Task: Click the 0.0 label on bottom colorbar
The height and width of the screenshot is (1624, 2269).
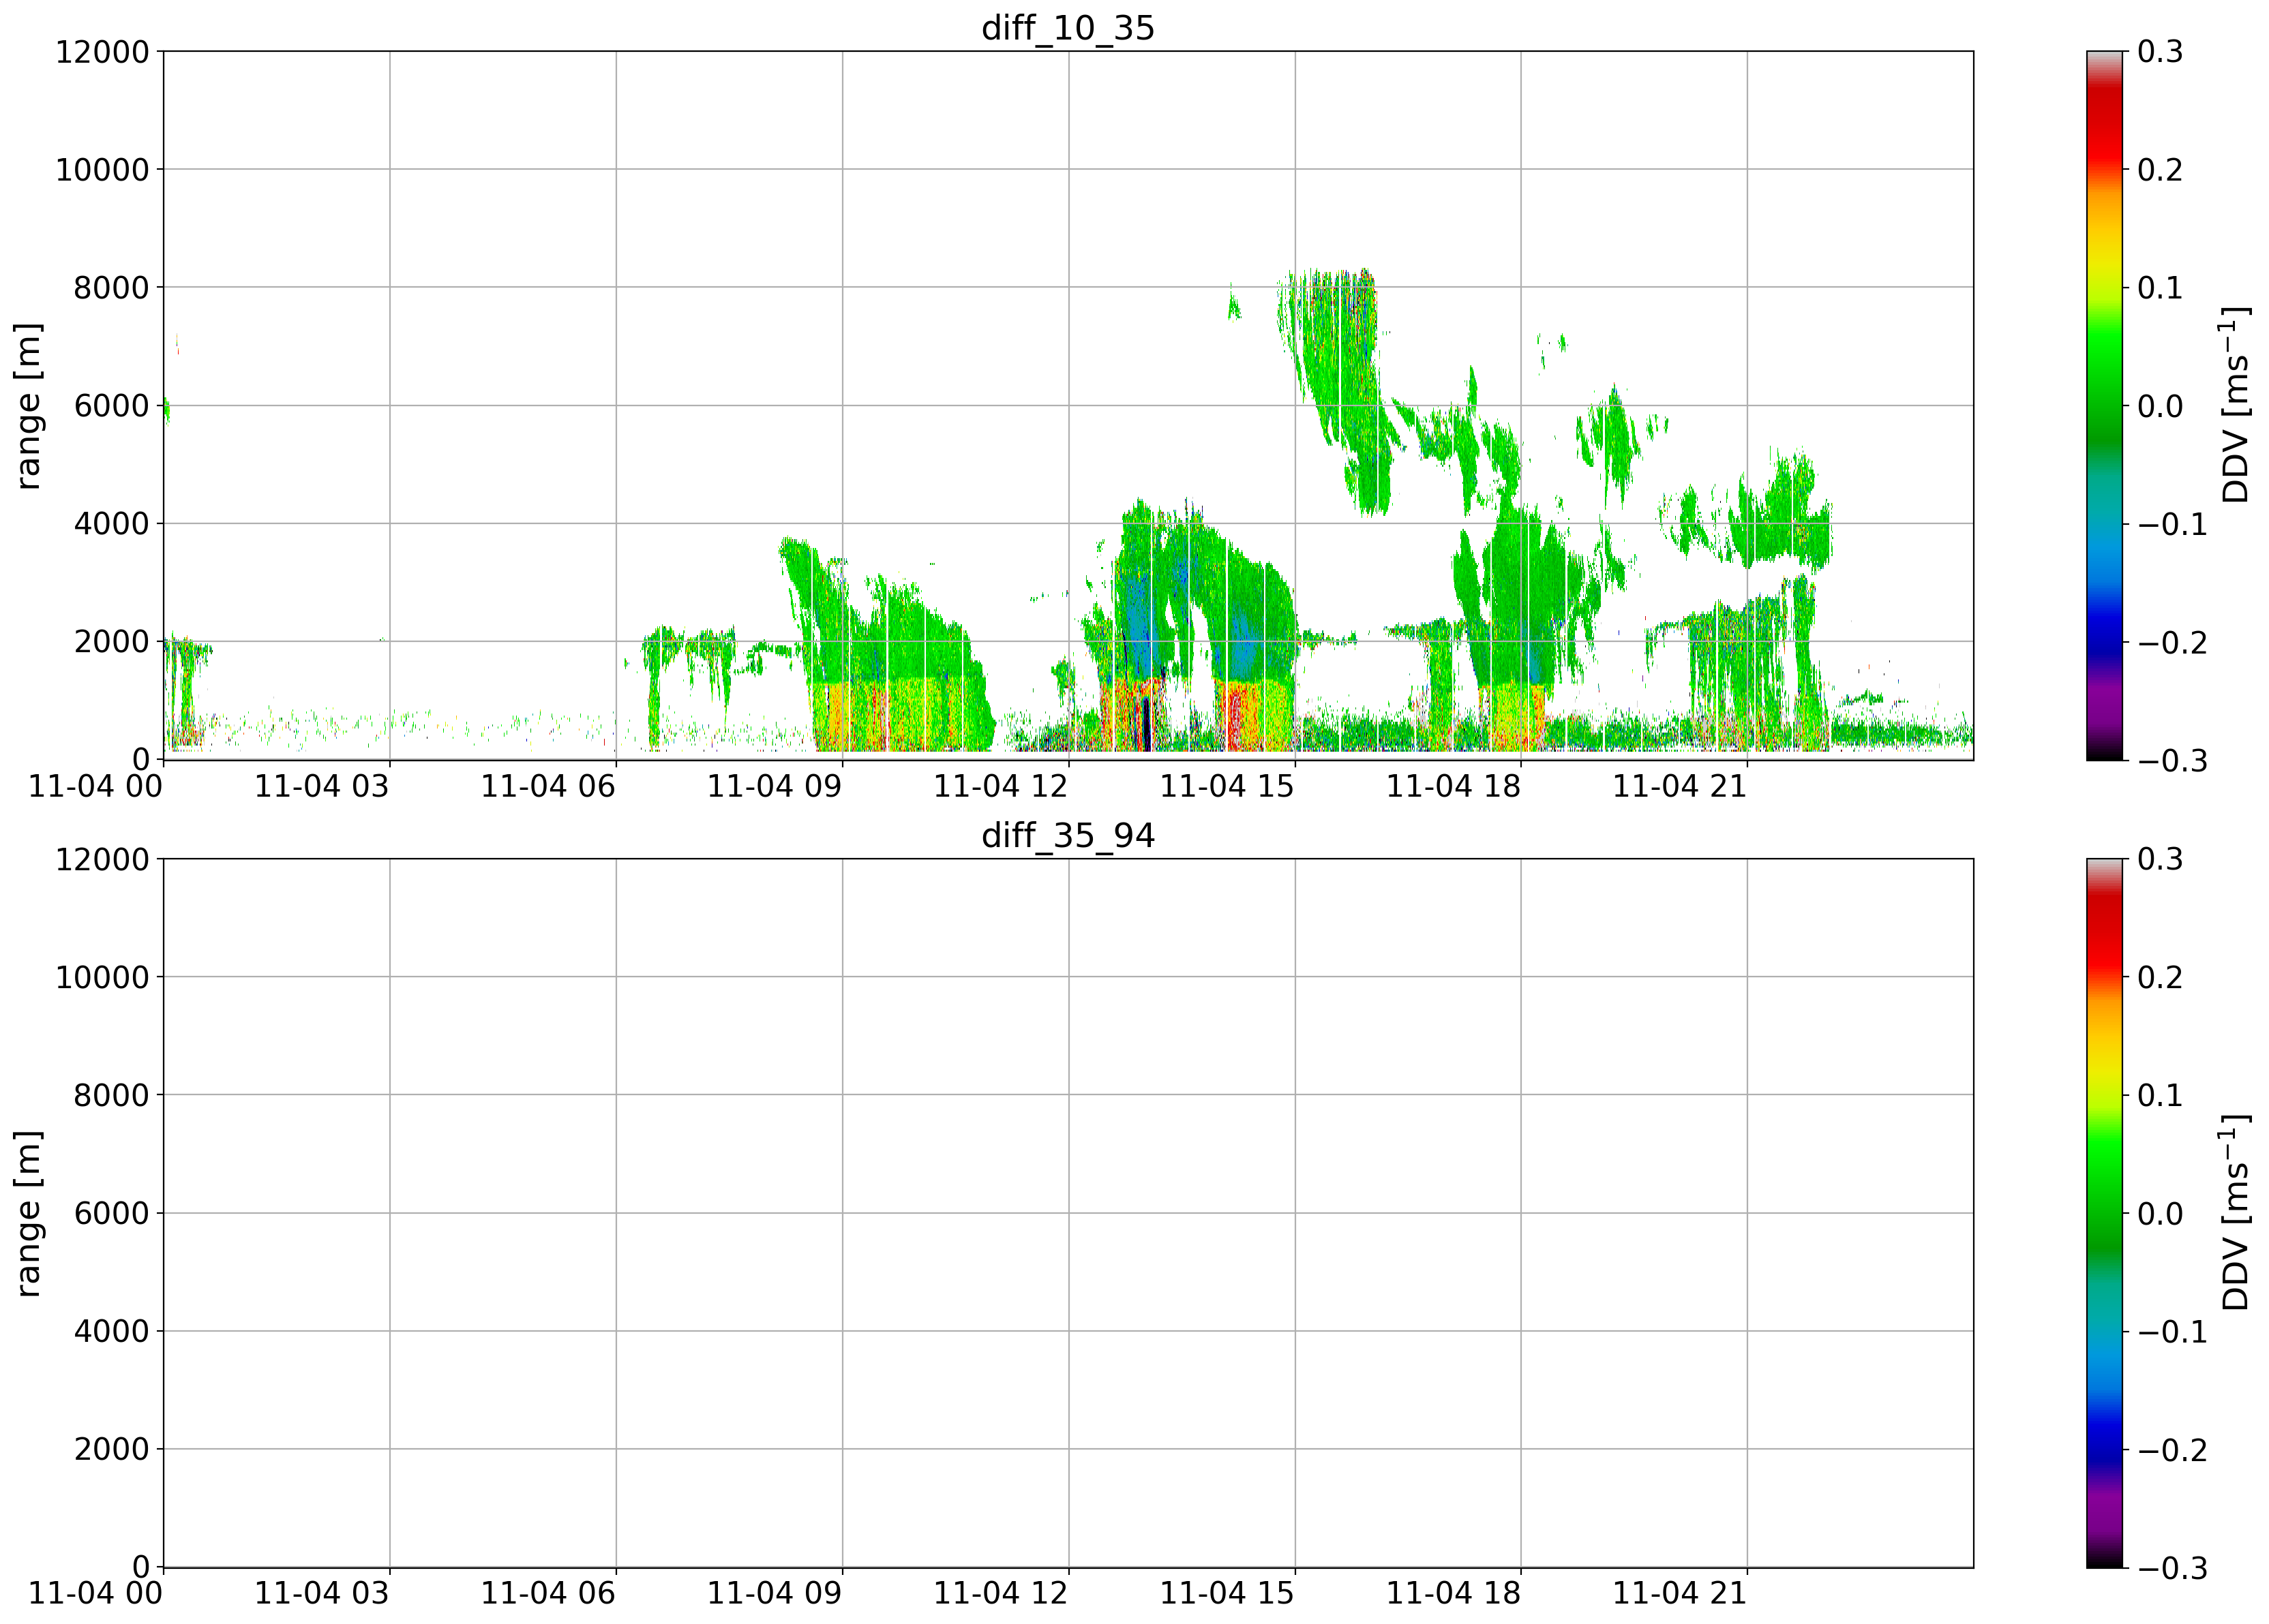Action: (x=2161, y=1213)
